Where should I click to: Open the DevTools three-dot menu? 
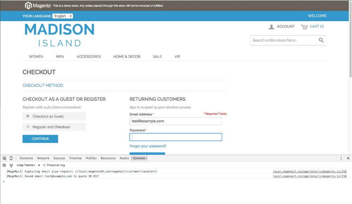tap(341, 158)
